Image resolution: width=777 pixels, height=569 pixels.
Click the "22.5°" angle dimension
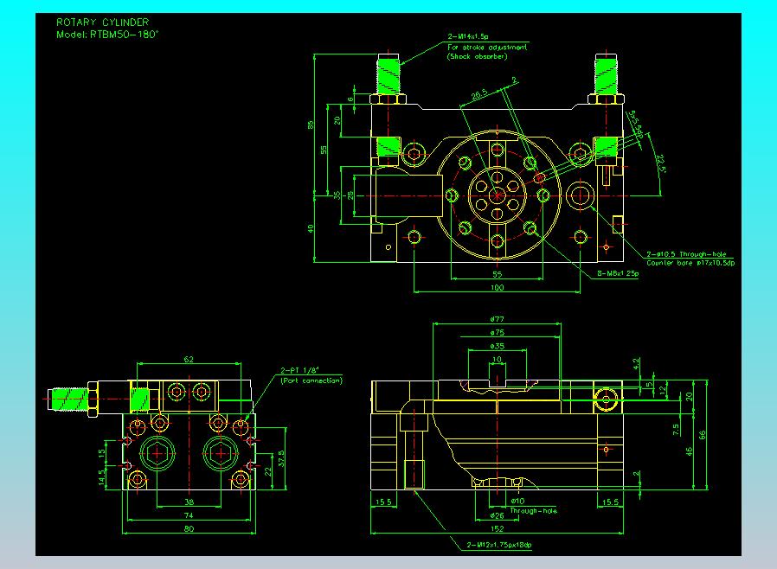[660, 164]
